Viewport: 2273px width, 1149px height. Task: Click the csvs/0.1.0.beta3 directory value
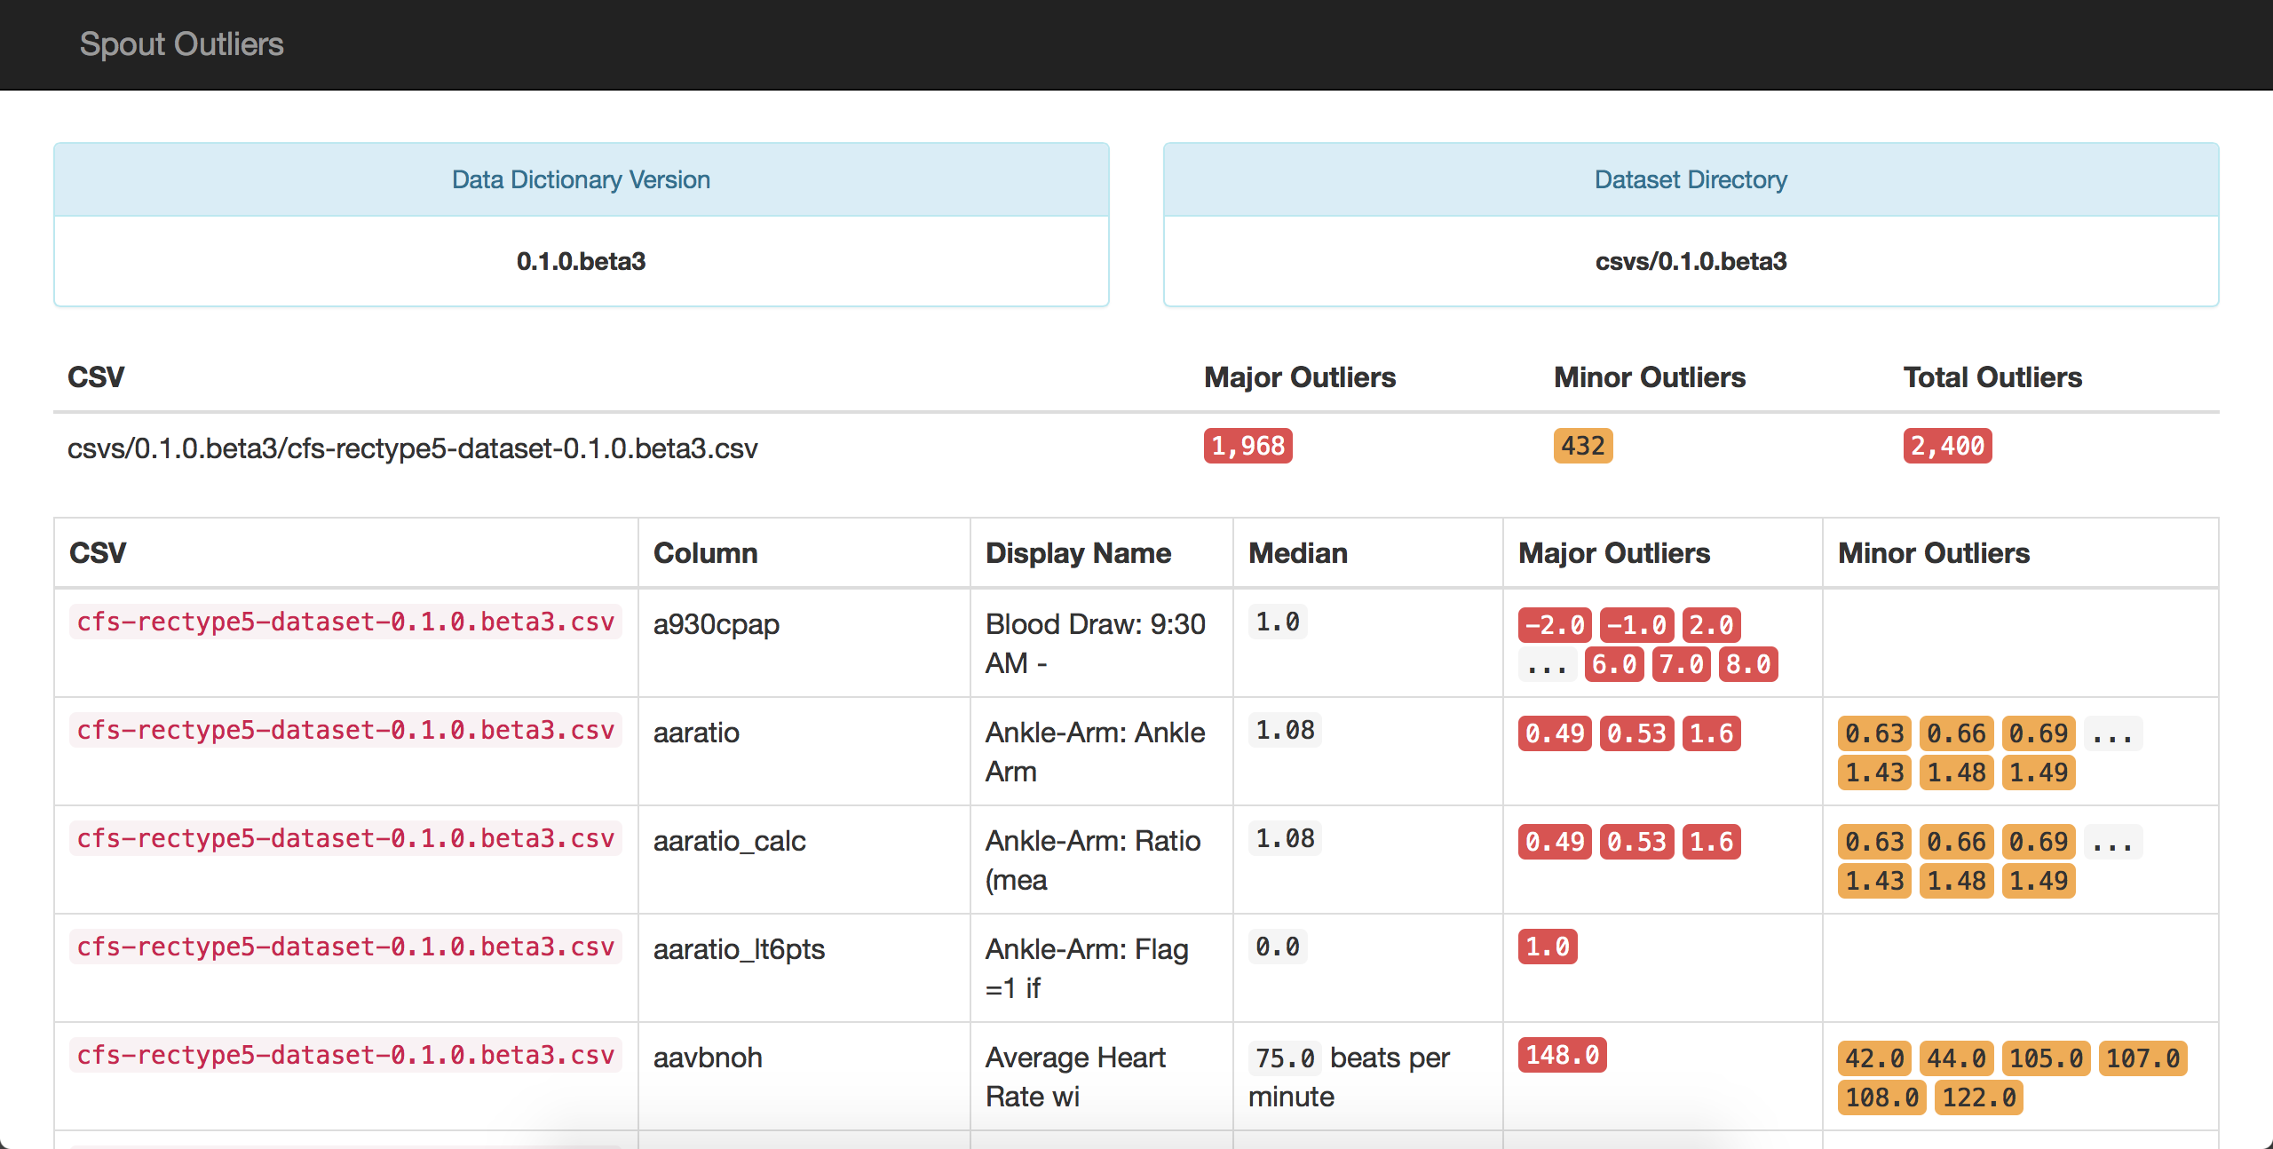(x=1691, y=261)
